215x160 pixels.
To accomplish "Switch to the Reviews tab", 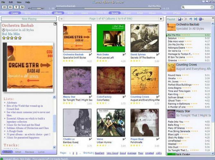I will click(30, 152).
